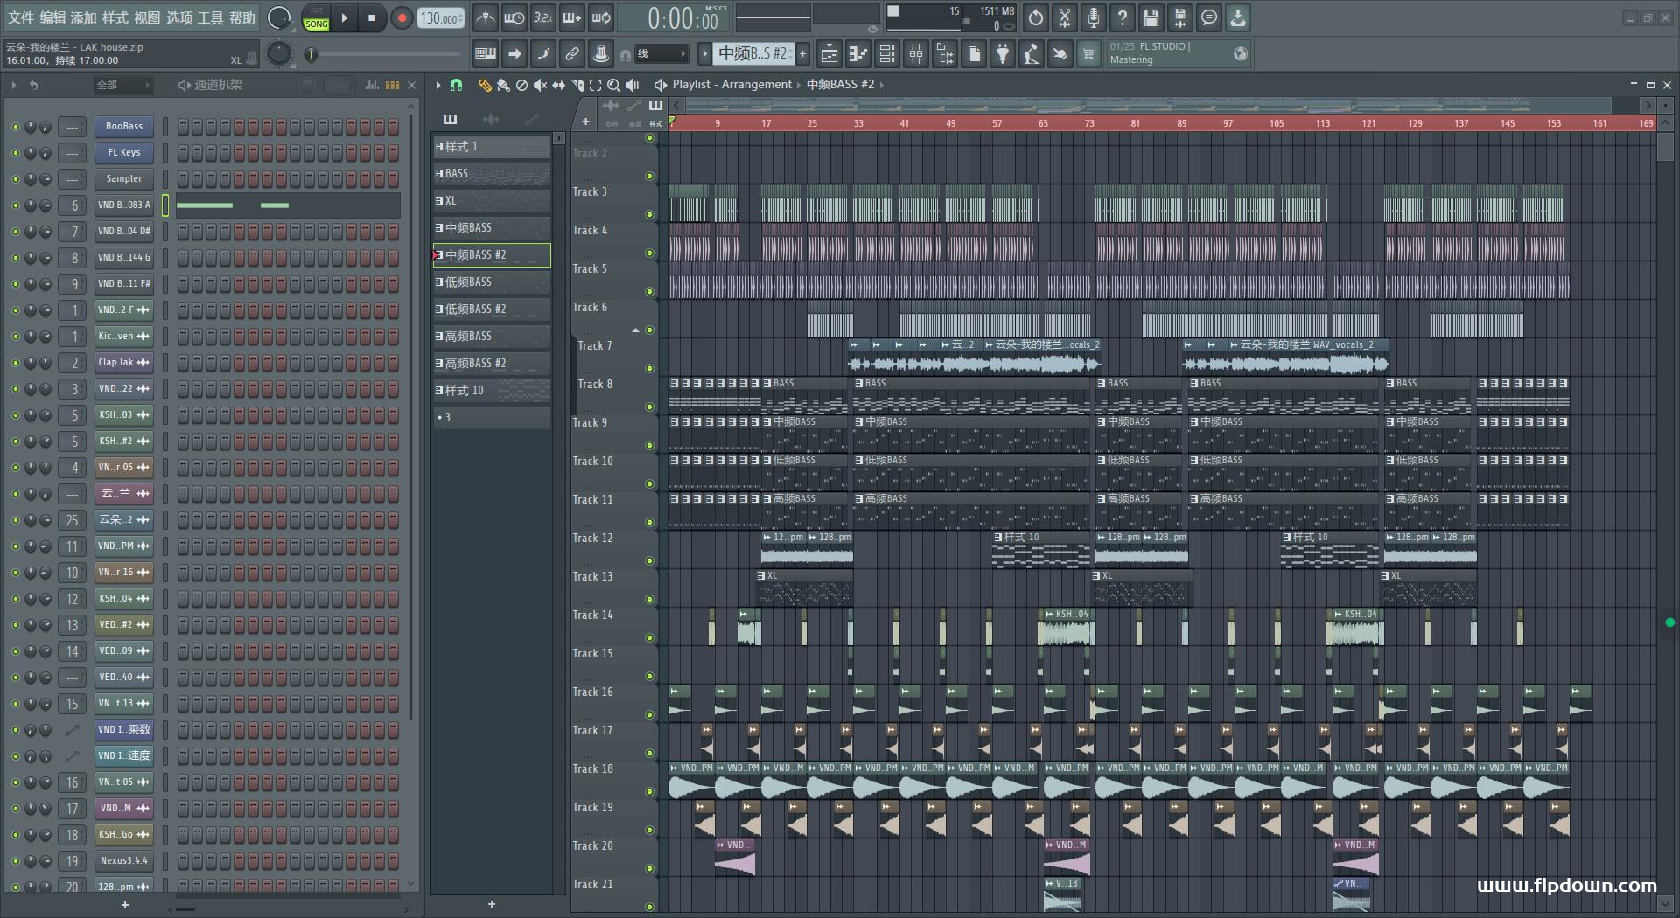1680x918 pixels.
Task: Open the 添加 menu
Action: [84, 18]
